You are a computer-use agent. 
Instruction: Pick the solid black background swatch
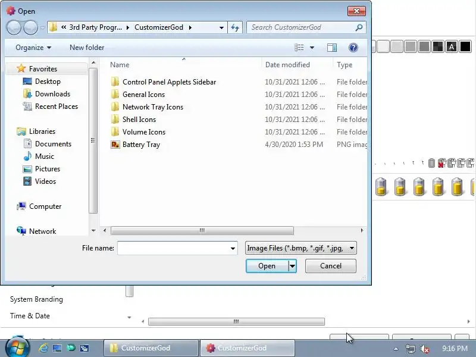click(x=465, y=47)
